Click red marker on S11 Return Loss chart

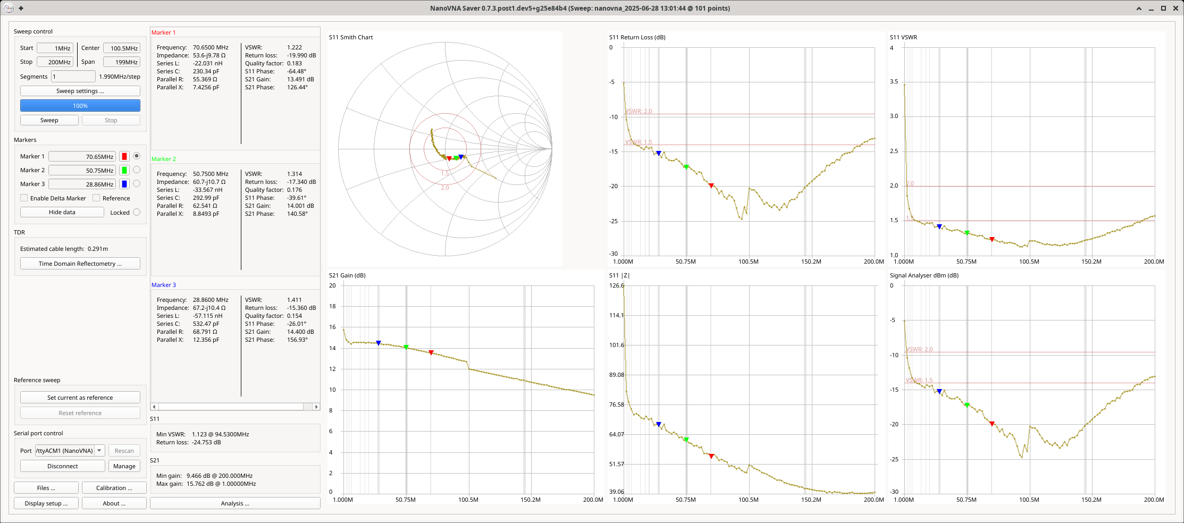(x=711, y=185)
